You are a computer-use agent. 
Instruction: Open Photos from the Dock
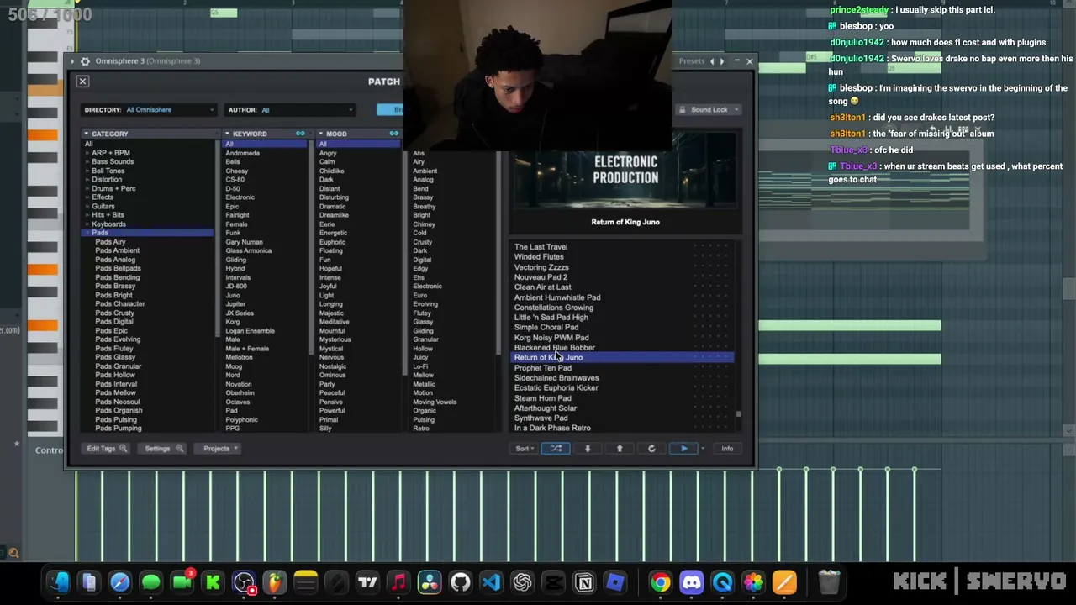point(753,582)
